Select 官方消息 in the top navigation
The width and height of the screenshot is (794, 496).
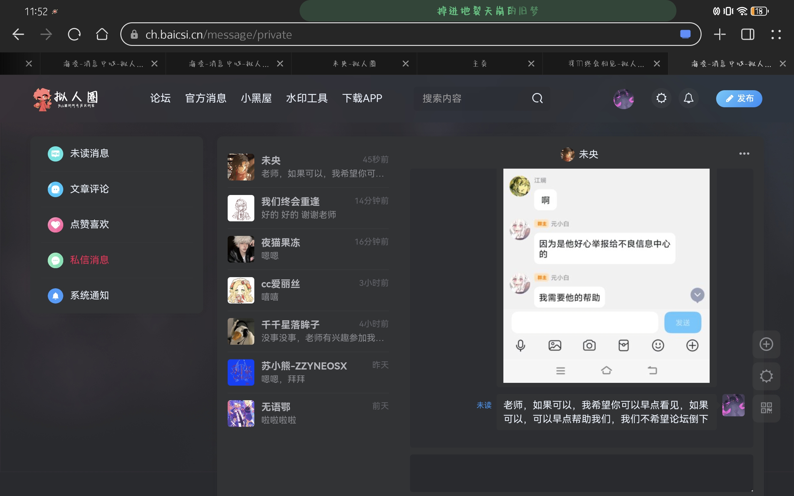[x=205, y=98]
